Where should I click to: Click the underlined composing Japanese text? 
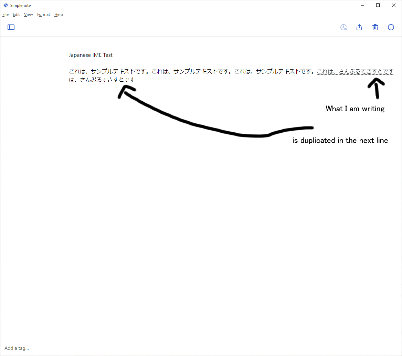355,71
